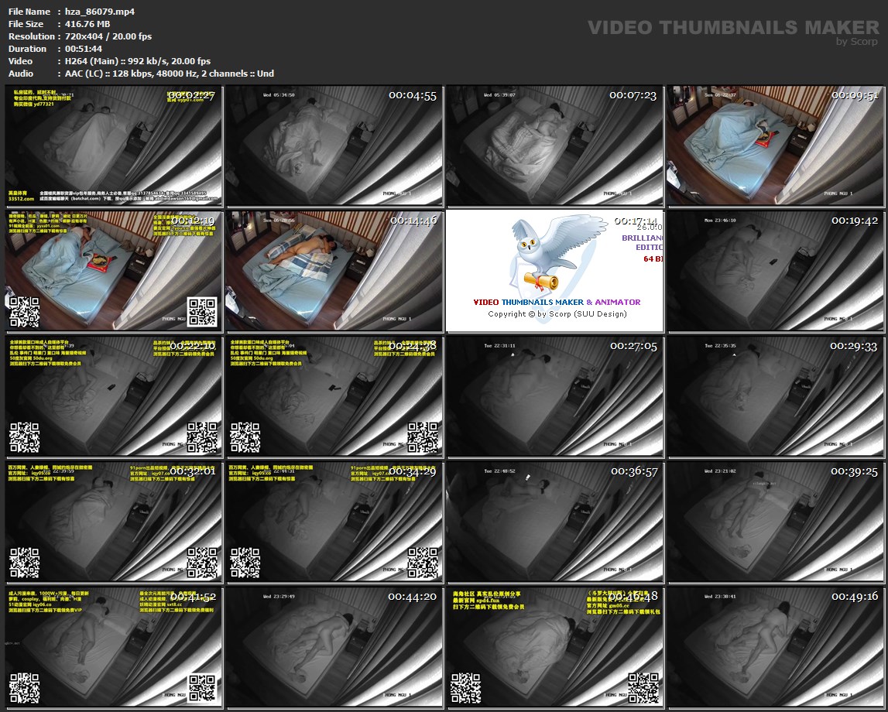The width and height of the screenshot is (888, 712).
Task: Select the frame stamped 00:22:10
Action: point(114,397)
